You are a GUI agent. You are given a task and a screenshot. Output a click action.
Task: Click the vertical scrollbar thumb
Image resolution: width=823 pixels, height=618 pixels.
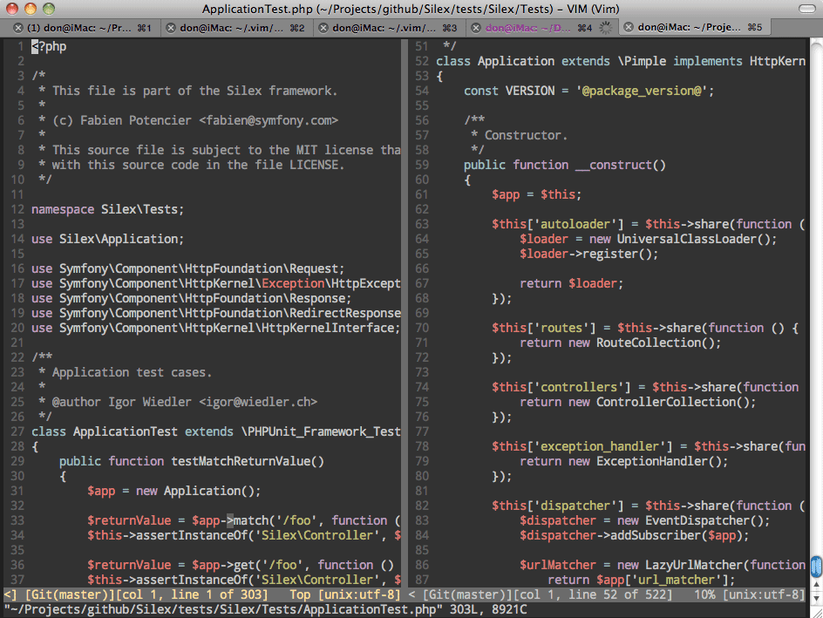click(816, 567)
